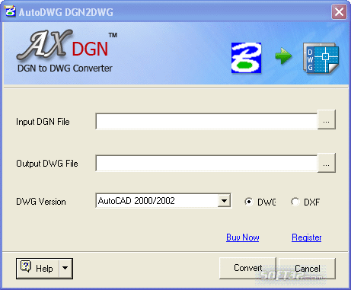Click the Output DWG File label
Image resolution: width=351 pixels, height=290 pixels.
[x=47, y=164]
